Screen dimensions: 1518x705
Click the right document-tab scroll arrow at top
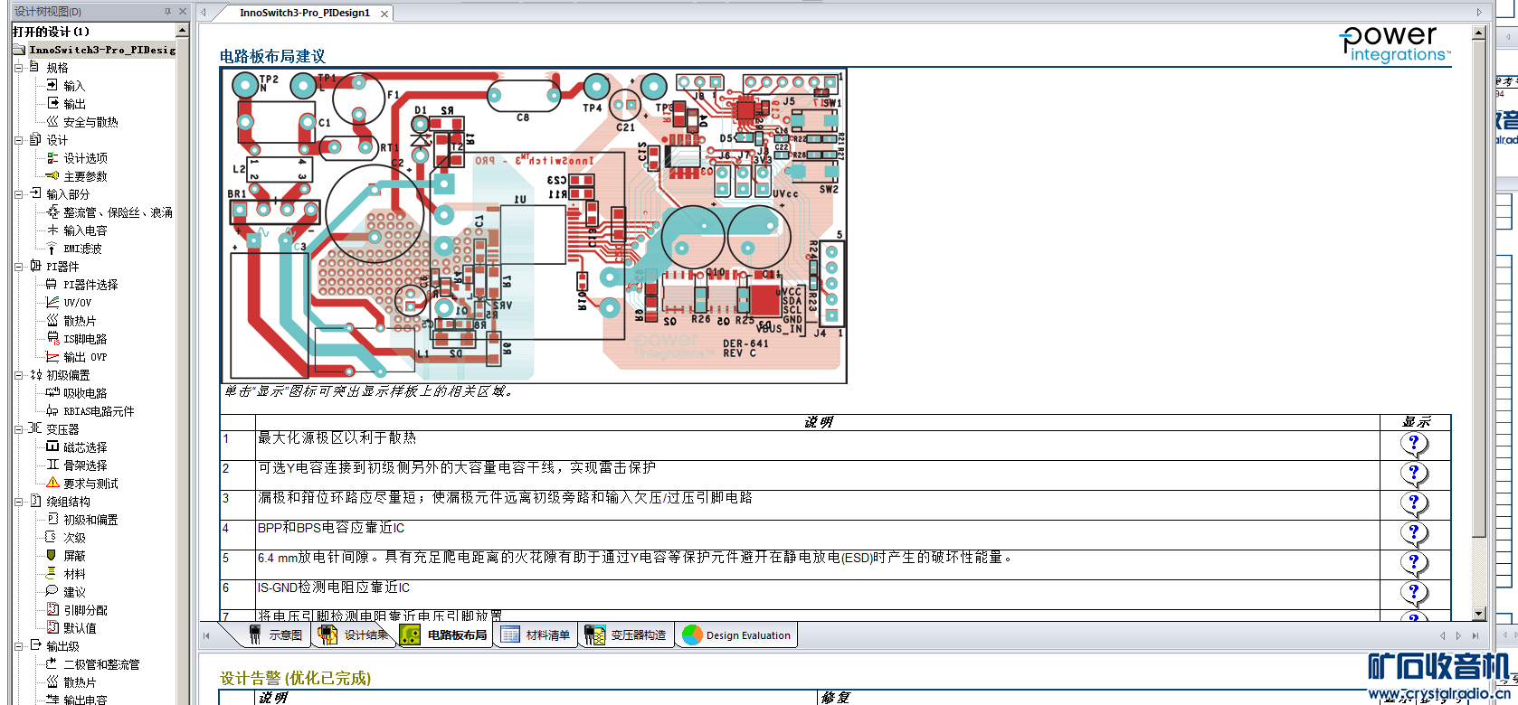tap(1480, 13)
